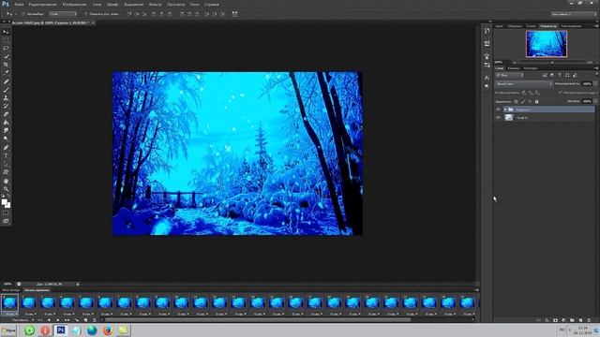Open Firefox from the taskbar

point(108,330)
